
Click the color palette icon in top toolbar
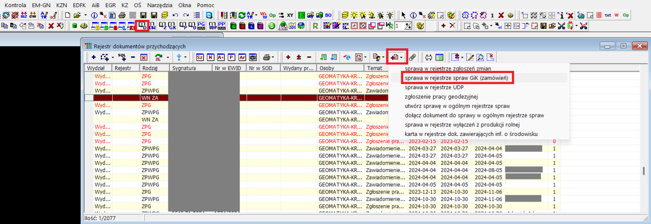(x=451, y=15)
